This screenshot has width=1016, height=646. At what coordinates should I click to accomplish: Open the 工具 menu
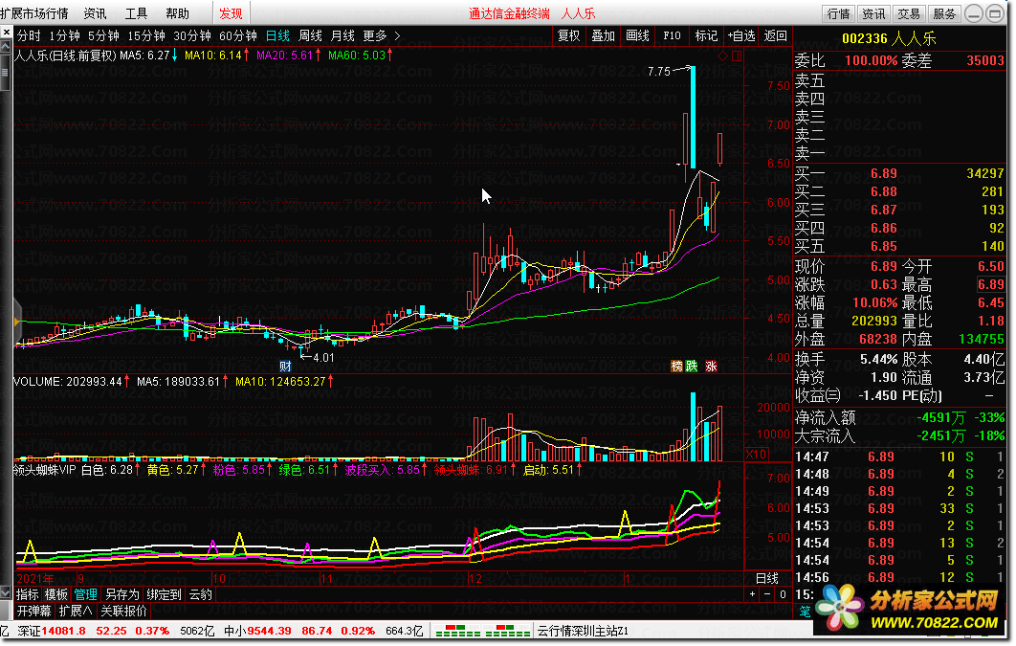pos(136,13)
